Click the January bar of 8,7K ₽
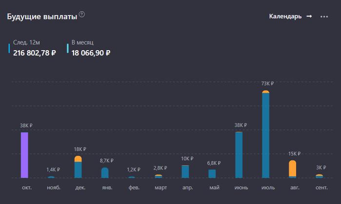Image resolution: width=341 pixels, height=204 pixels. [105, 173]
